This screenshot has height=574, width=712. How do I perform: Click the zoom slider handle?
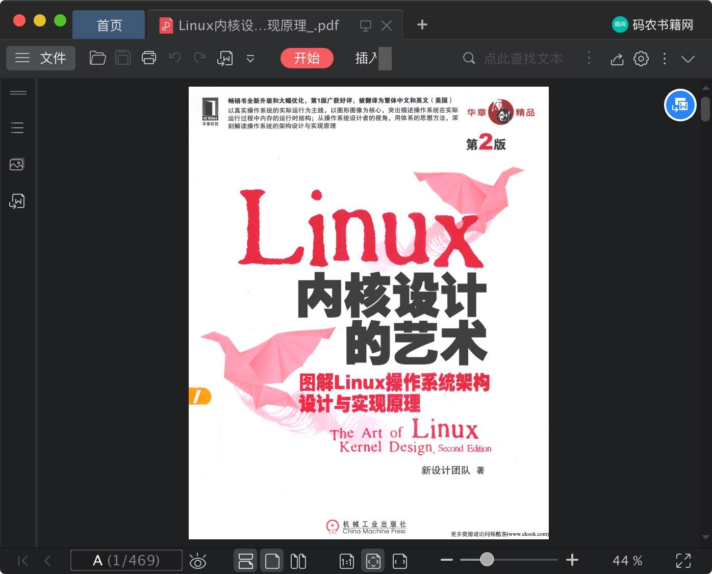[x=487, y=560]
